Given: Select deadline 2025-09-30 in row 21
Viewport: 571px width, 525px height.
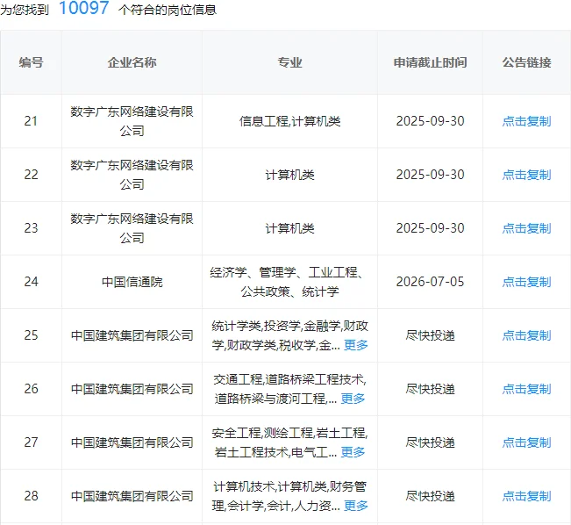Looking at the screenshot, I should click(x=430, y=121).
